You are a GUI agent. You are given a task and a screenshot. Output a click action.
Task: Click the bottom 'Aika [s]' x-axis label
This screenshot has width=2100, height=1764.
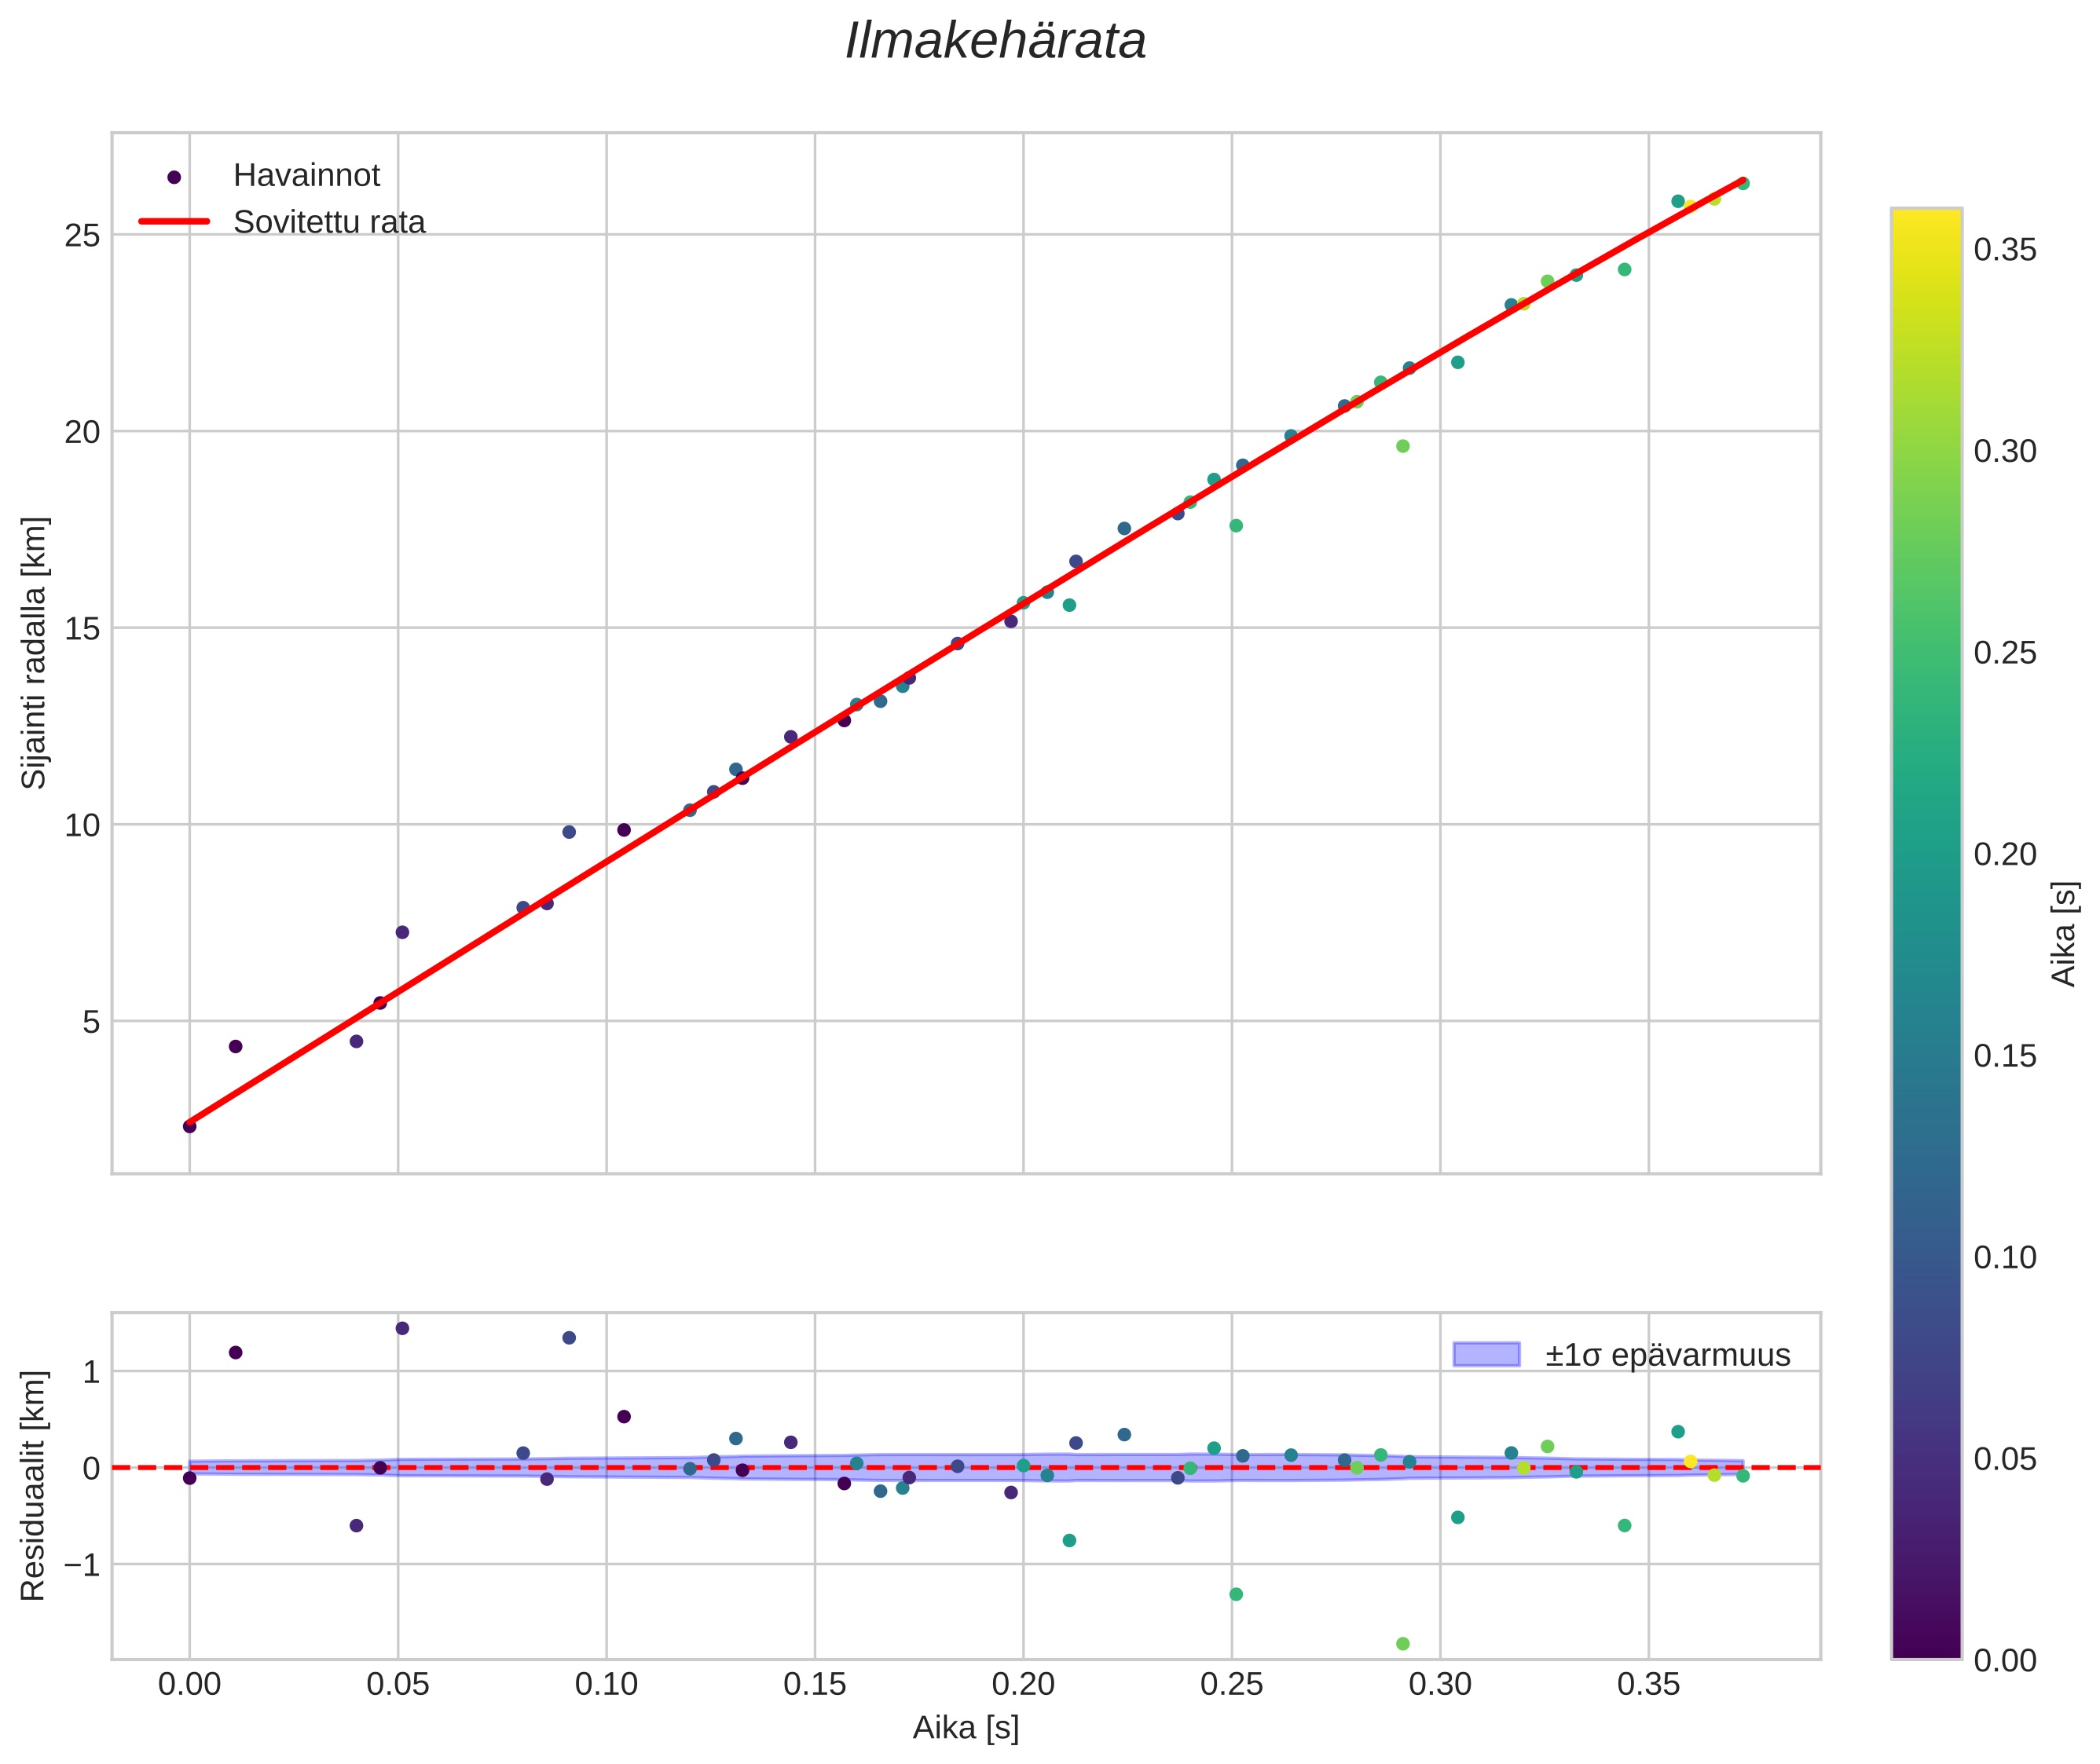[x=965, y=1727]
